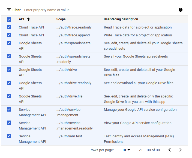This screenshot has width=192, height=158.
Task: Sort by the API column header
Action: (22, 19)
